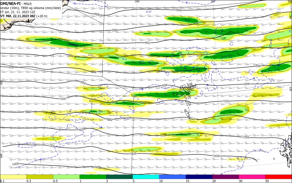Click the pale yellow 0.1–0.3 legend swatch

point(13,177)
